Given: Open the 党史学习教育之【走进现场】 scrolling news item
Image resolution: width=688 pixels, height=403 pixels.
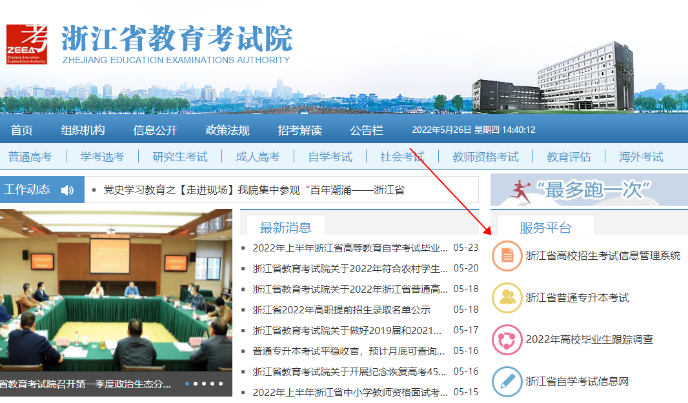Looking at the screenshot, I should pos(254,190).
